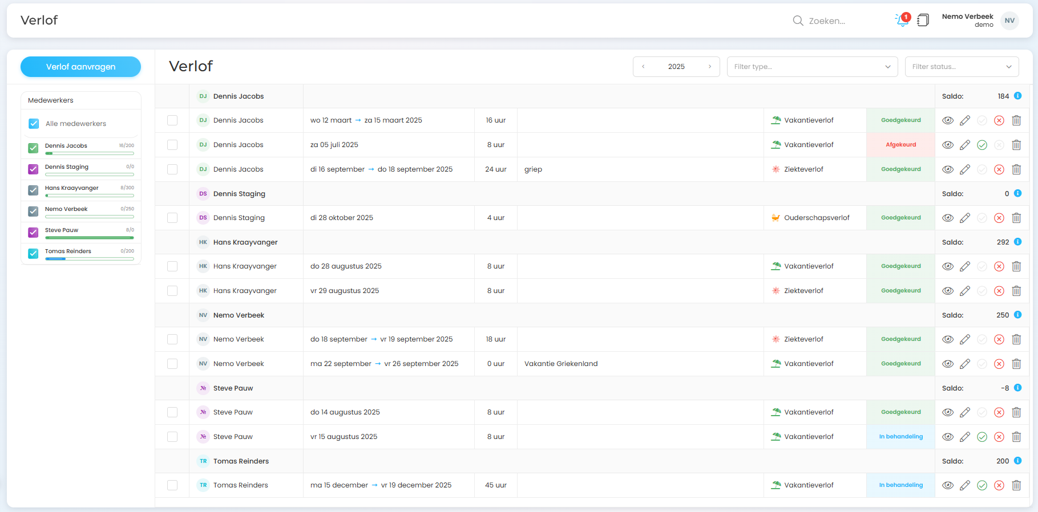View details of Nemo Verbeek's Griekenland vacation

click(948, 364)
